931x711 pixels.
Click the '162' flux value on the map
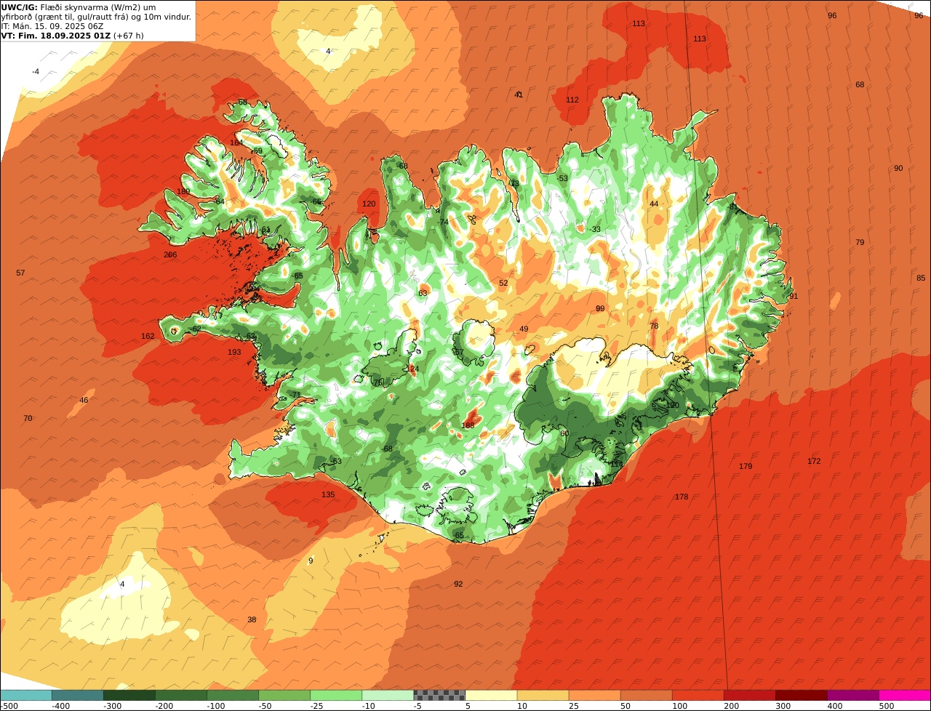point(148,337)
